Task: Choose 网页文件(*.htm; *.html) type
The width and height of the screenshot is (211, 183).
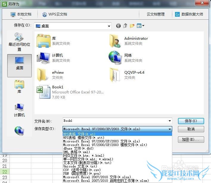Action: click(117, 156)
